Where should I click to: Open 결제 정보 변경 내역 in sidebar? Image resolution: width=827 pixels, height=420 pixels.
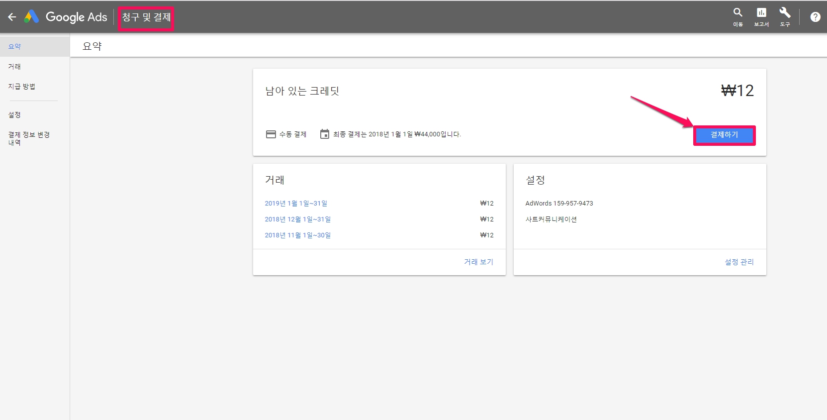pos(29,138)
